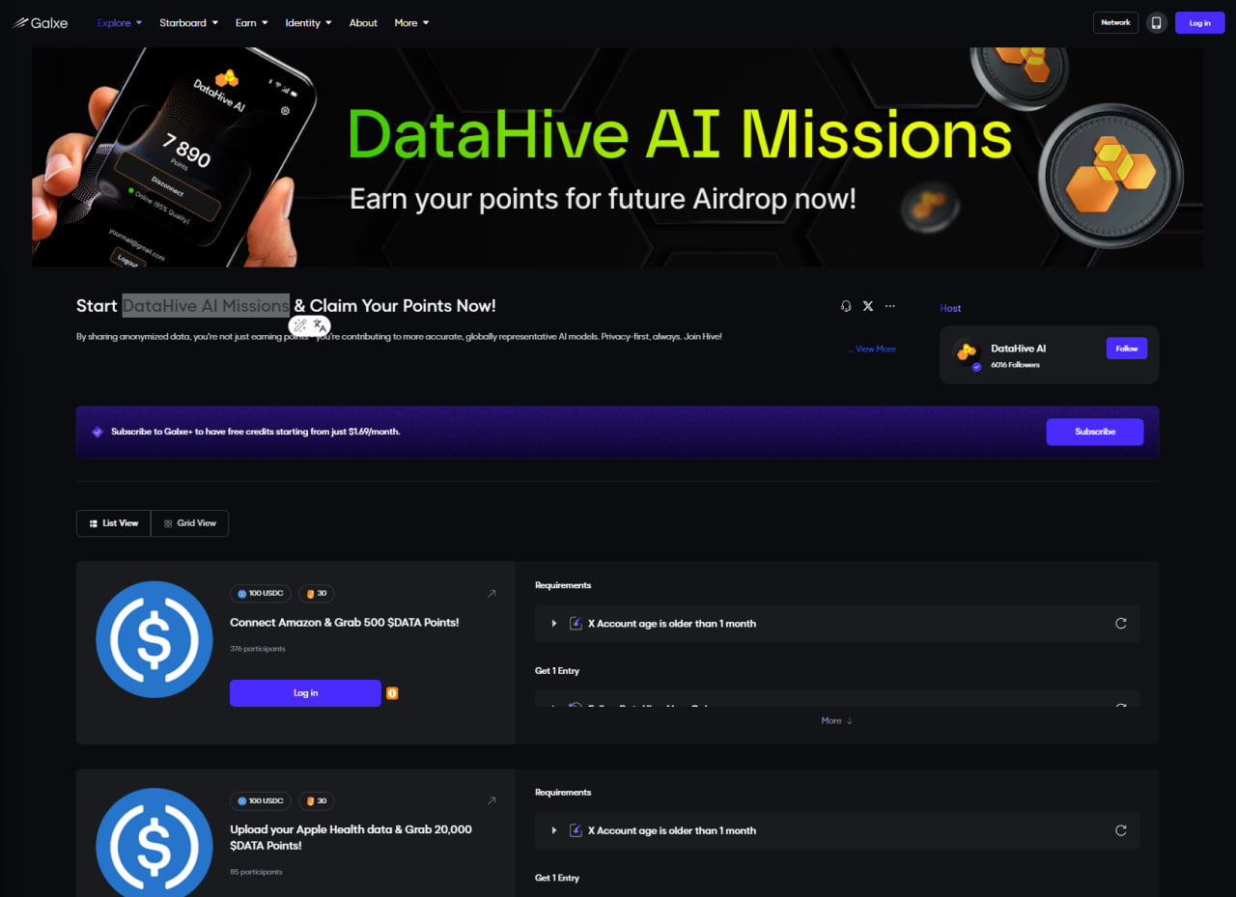
Task: Open the Identity dropdown menu
Action: pos(308,22)
